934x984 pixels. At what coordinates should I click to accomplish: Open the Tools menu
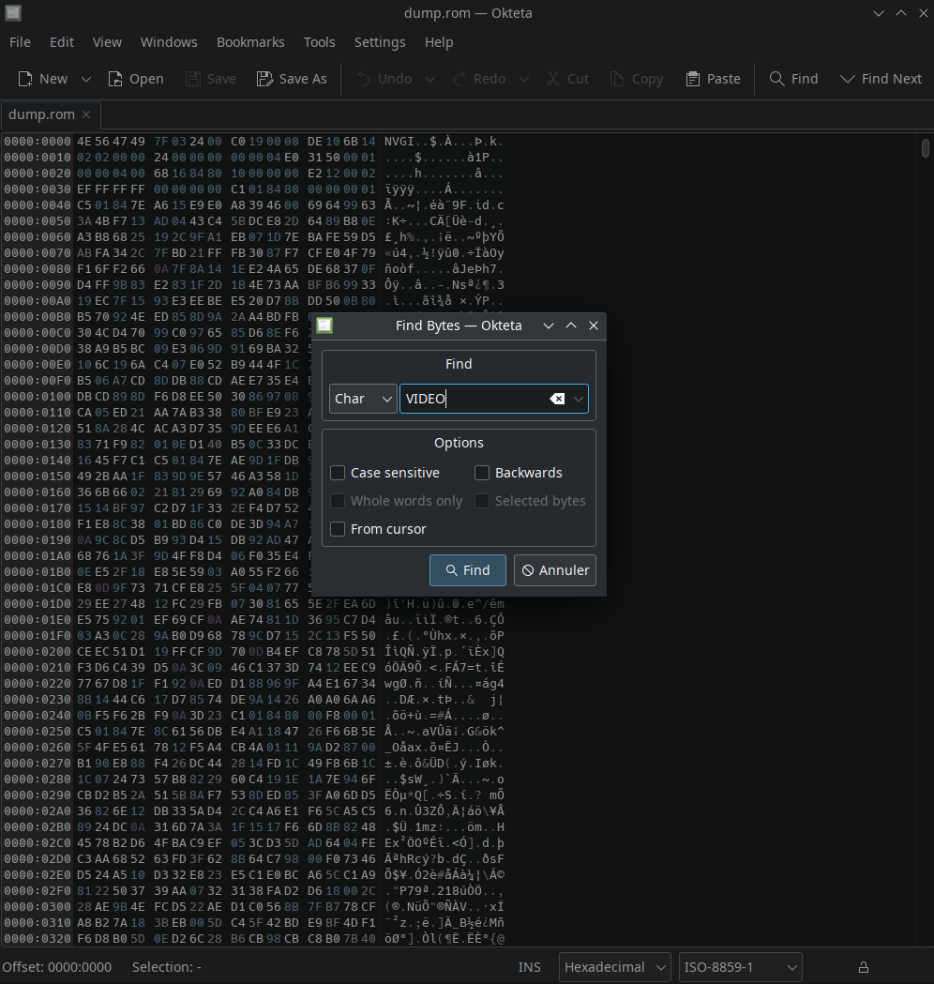coord(319,42)
